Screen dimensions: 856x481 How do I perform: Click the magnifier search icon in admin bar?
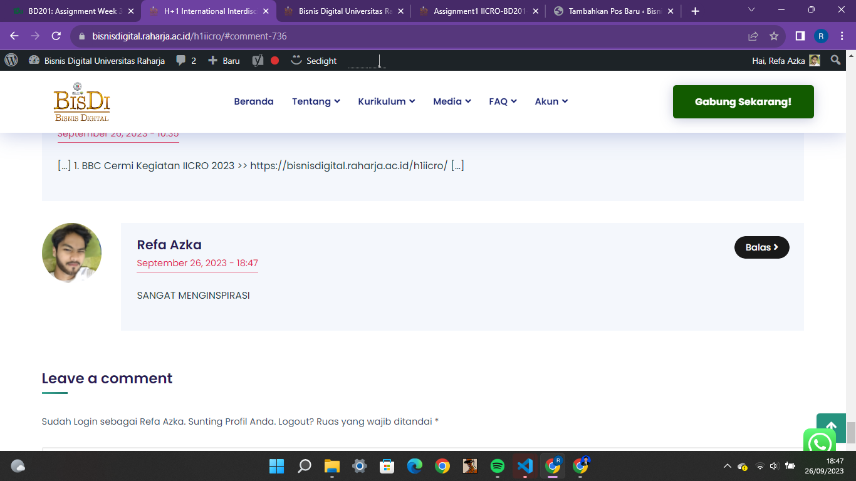[x=835, y=61]
